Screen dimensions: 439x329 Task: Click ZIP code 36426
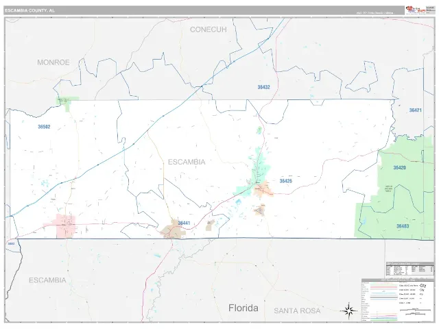tap(285, 181)
